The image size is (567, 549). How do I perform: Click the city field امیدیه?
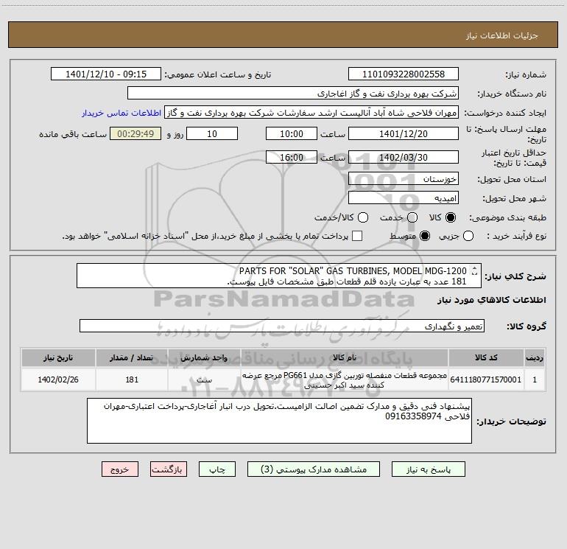tap(404, 197)
